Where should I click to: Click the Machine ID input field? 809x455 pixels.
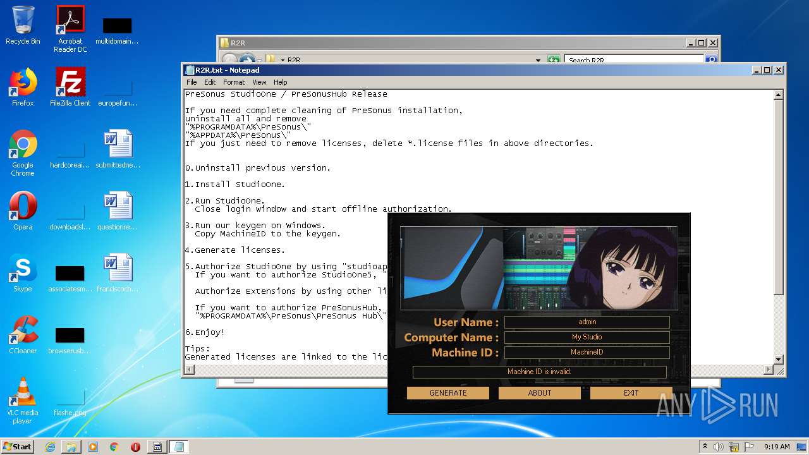pos(587,353)
